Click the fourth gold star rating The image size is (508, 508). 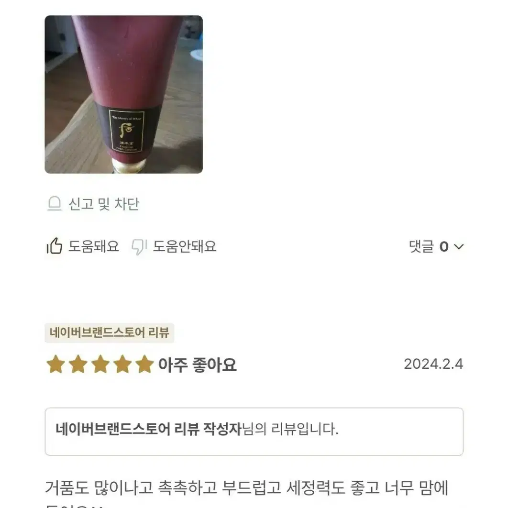tap(122, 364)
